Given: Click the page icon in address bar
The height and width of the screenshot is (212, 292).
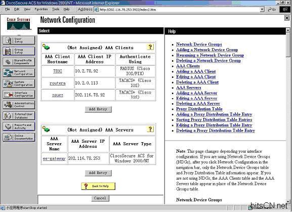Looking at the screenshot, I should coord(97,10).
